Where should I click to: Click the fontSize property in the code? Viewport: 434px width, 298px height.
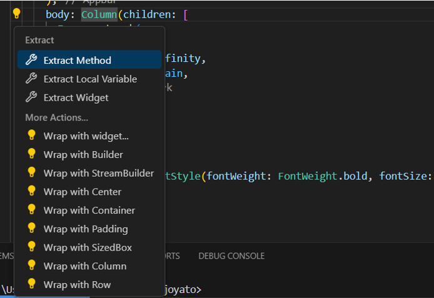[x=404, y=176]
